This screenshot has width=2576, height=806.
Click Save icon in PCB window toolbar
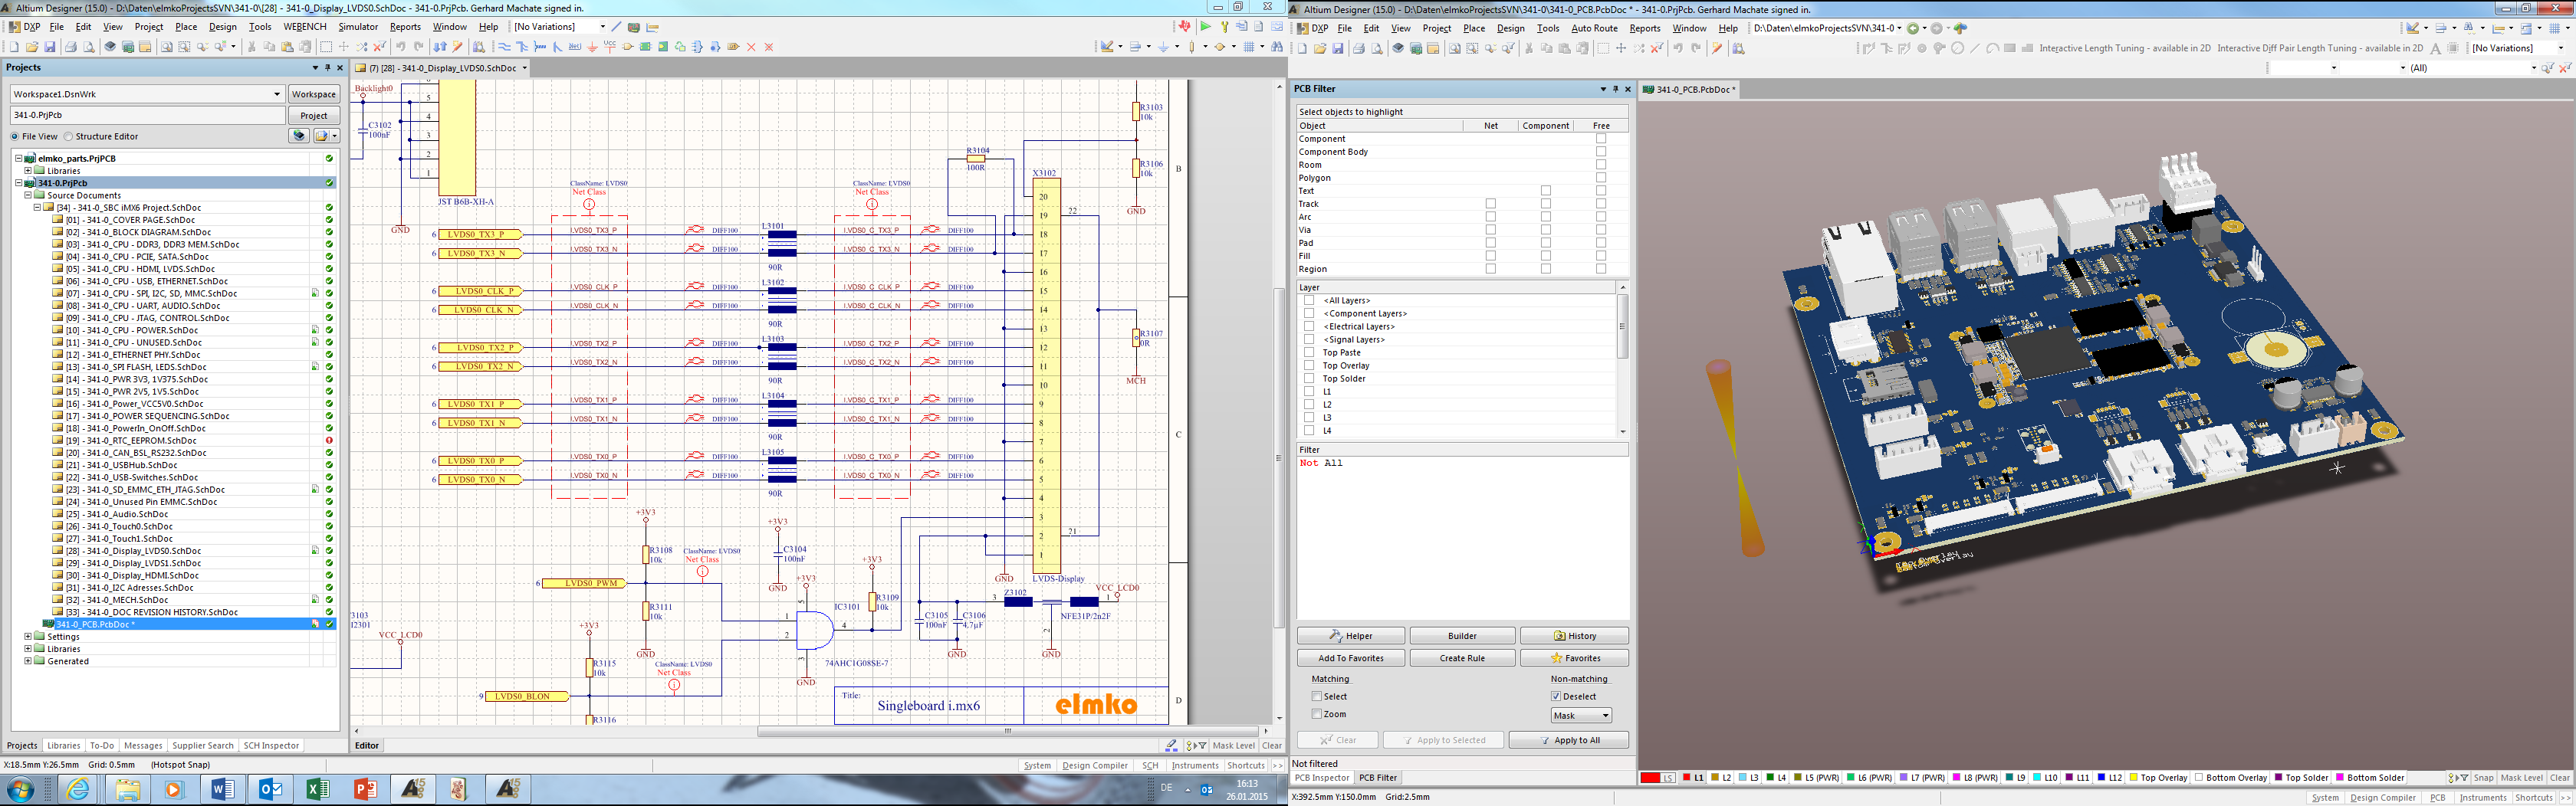[1338, 49]
